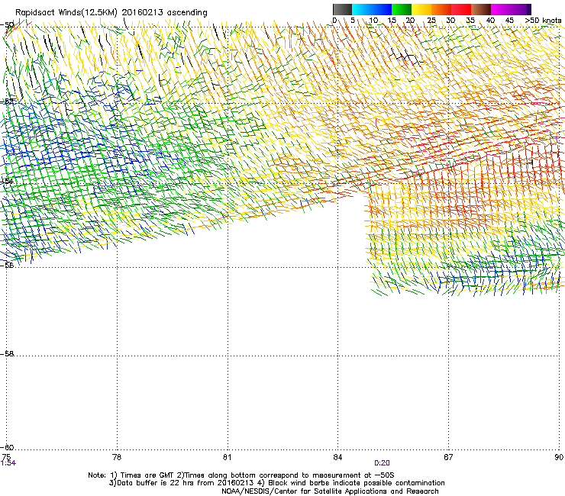
Task: Click the green 15-20 knots legend segment
Action: (x=402, y=9)
